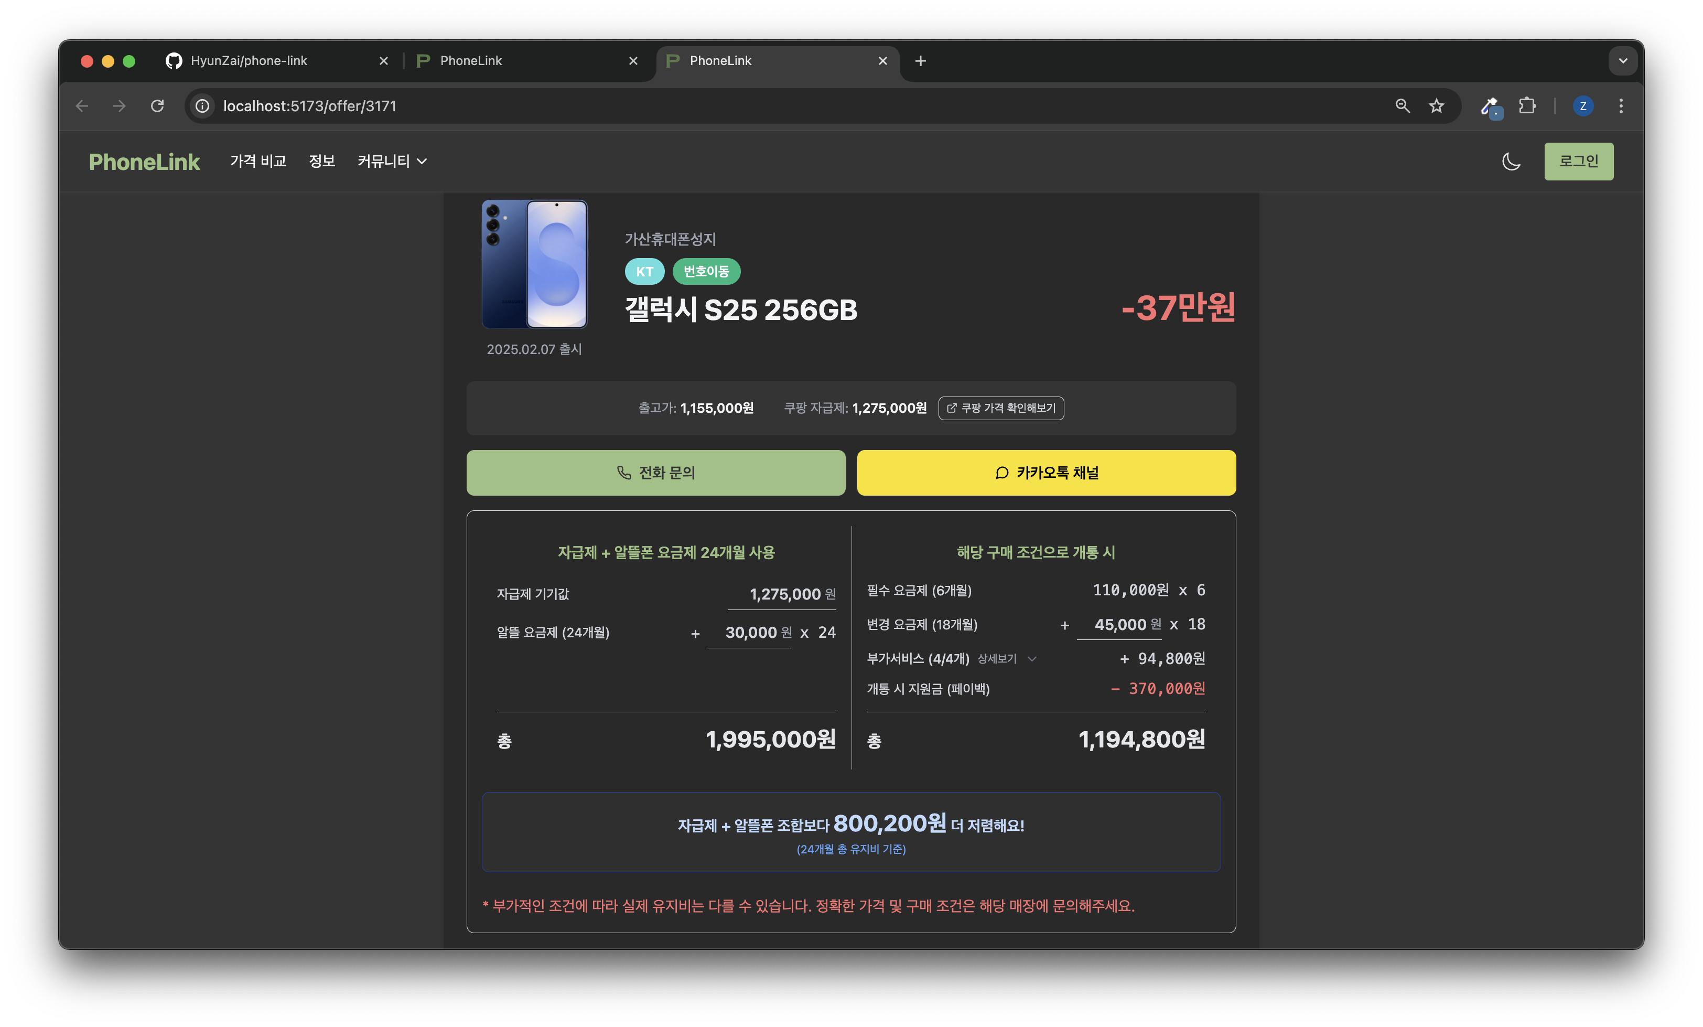The width and height of the screenshot is (1703, 1027).
Task: Open Chrome's three-dot menu
Action: pos(1621,106)
